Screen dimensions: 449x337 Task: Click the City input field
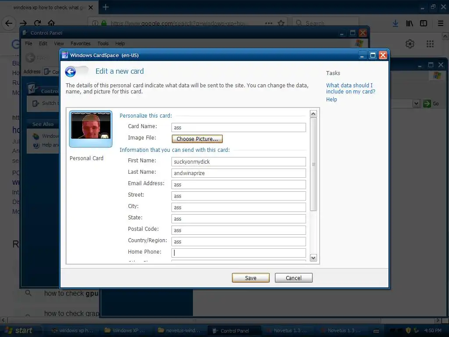point(239,208)
